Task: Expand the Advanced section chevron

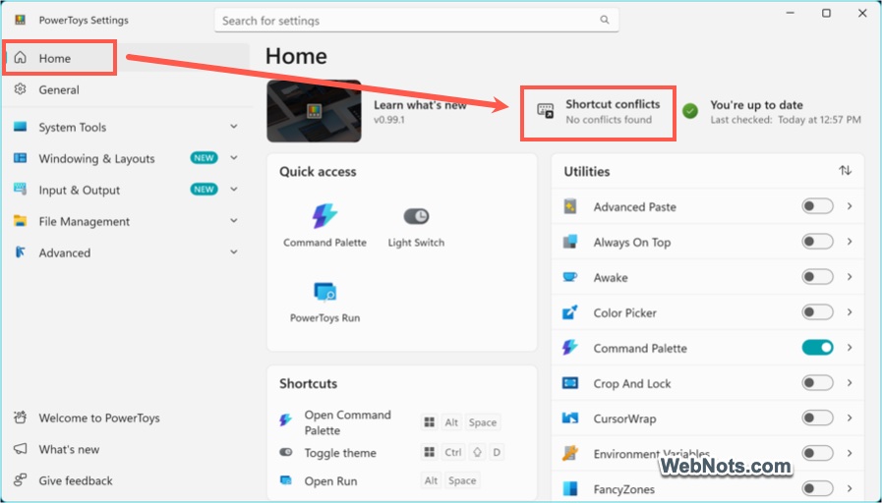Action: (234, 252)
